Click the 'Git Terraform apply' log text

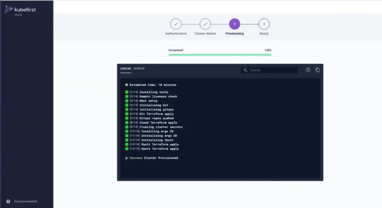tap(157, 114)
